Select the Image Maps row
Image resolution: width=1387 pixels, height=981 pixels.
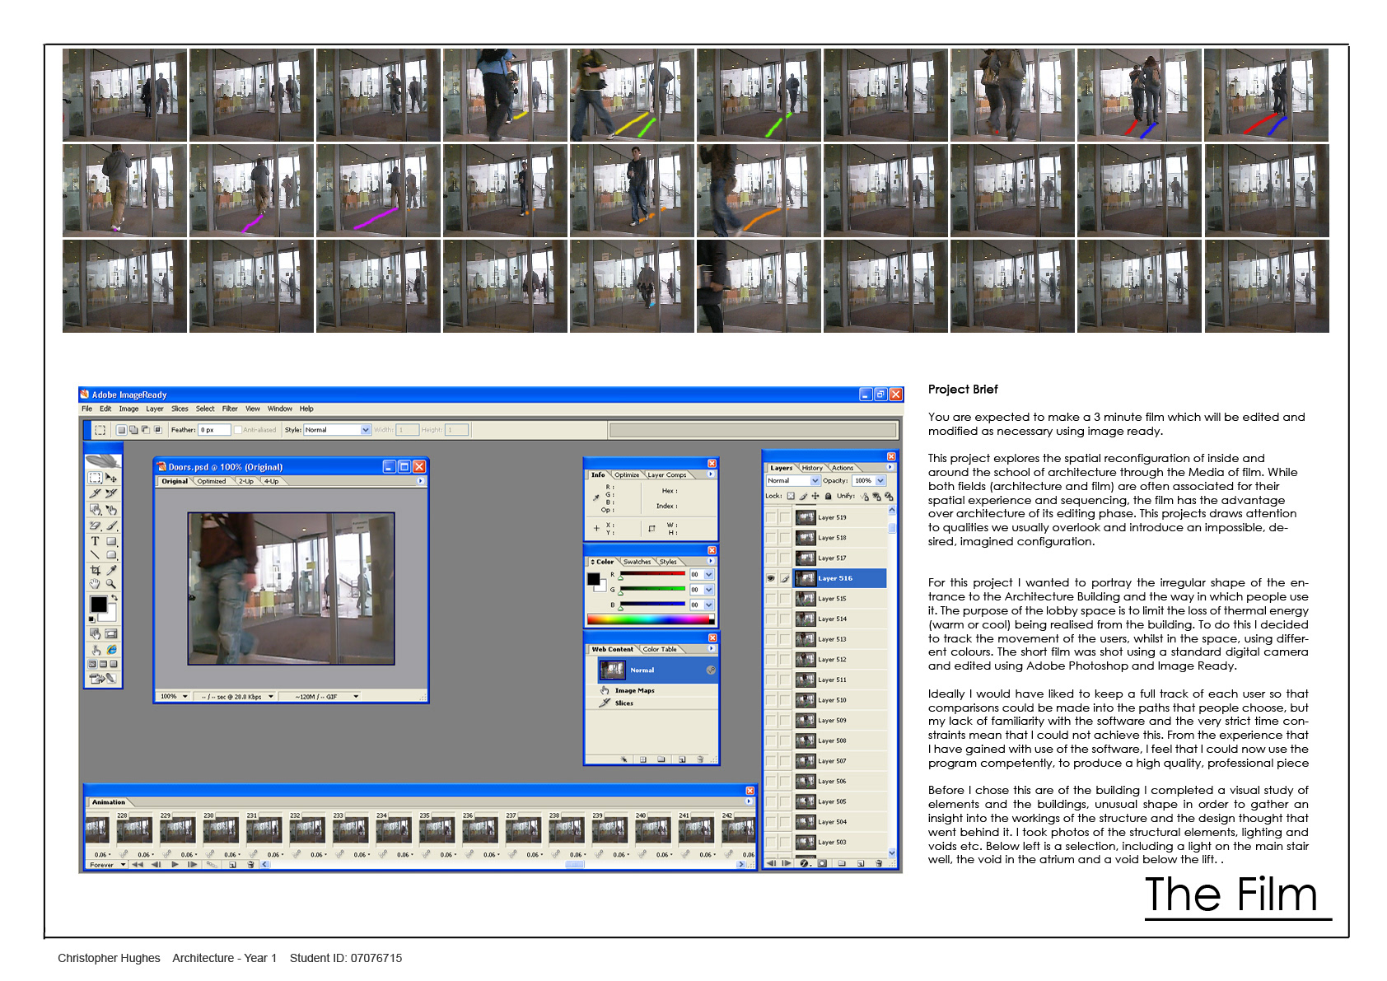[x=651, y=690]
